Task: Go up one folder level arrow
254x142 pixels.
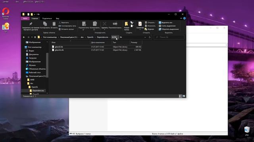Action: click(x=35, y=37)
